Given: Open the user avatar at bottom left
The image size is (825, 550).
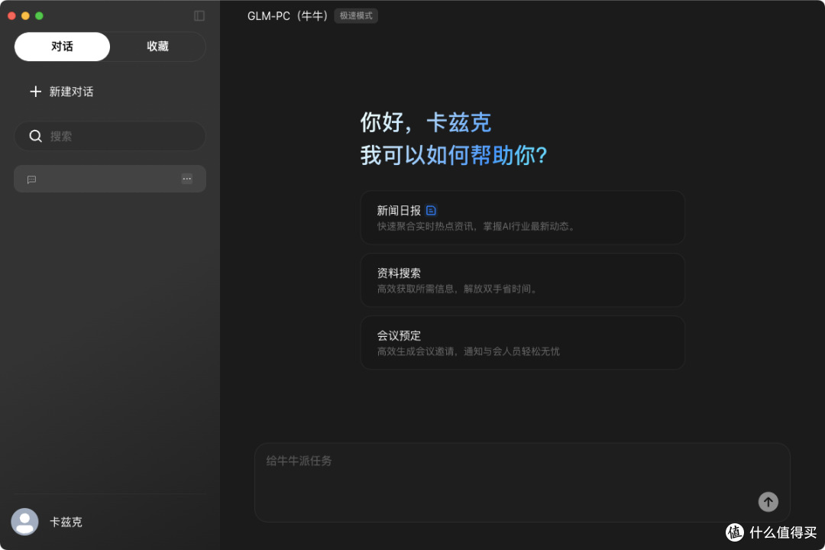Looking at the screenshot, I should 24,522.
